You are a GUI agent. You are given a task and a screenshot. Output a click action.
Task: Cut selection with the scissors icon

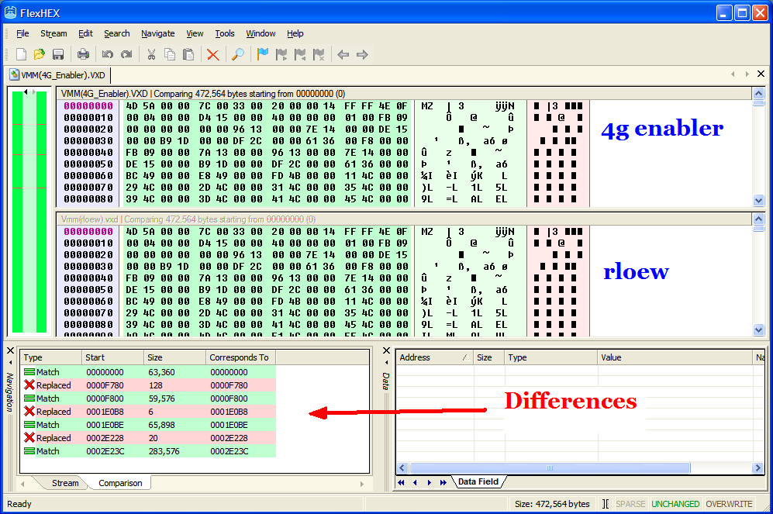[x=151, y=54]
